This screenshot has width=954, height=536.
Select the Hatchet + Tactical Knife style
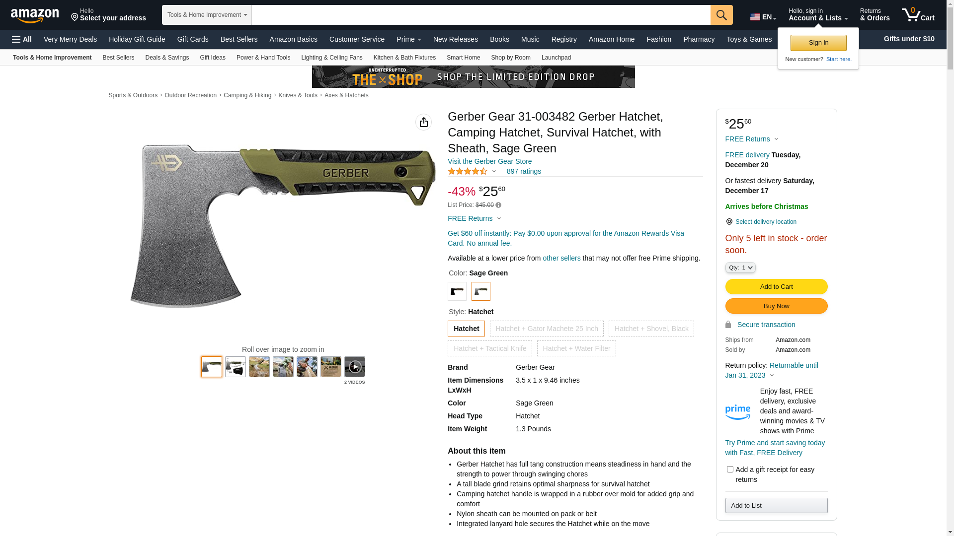coord(489,348)
